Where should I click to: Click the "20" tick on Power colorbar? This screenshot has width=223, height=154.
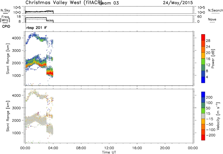coord(208,53)
